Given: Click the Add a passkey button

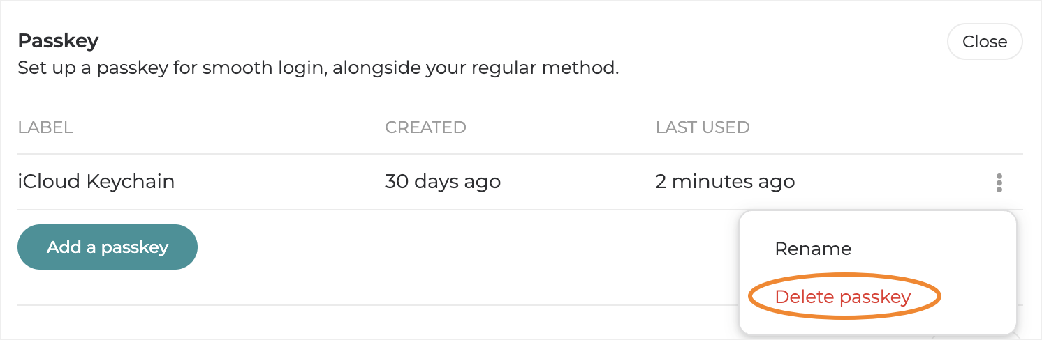Looking at the screenshot, I should [108, 247].
